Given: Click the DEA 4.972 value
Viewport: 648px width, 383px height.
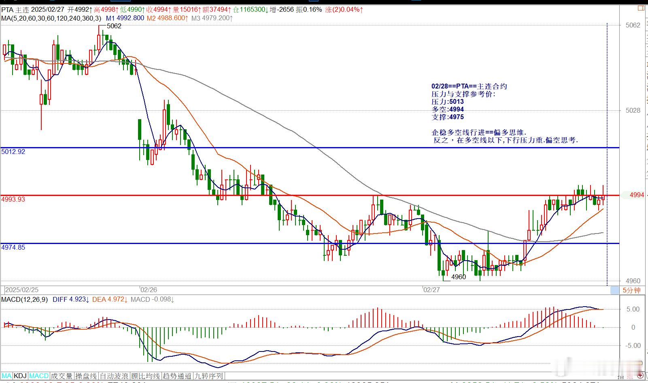Looking at the screenshot, I should [110, 299].
